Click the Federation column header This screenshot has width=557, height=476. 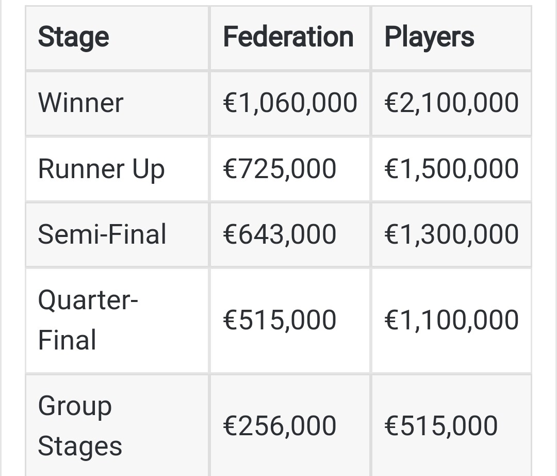pyautogui.click(x=288, y=37)
